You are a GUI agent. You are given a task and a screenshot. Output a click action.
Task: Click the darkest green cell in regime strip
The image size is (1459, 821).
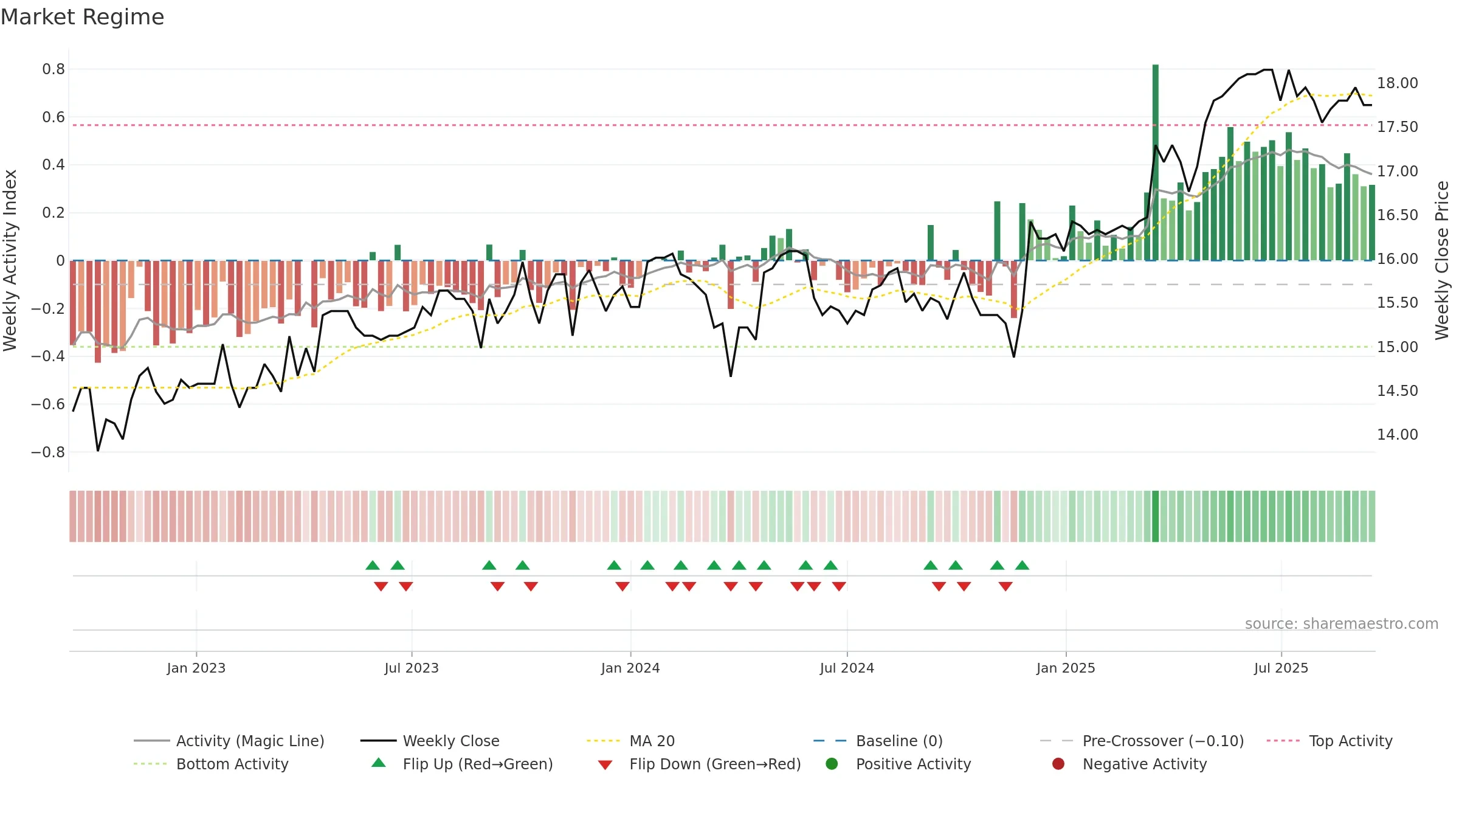point(1155,516)
